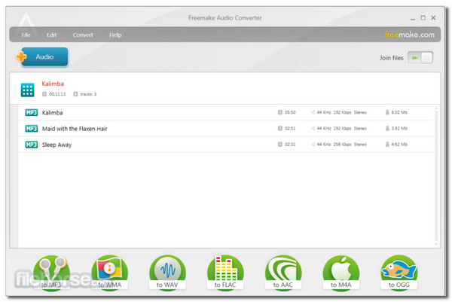Click the 4.62 Mb file size
The height and width of the screenshot is (302, 452).
click(399, 145)
